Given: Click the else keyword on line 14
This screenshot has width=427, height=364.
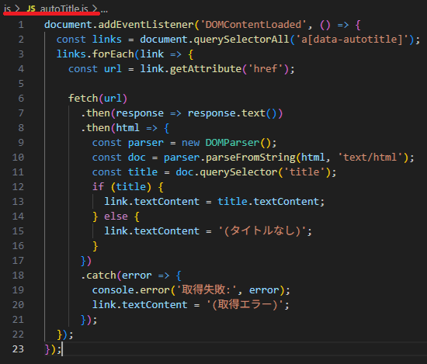Looking at the screenshot, I should (x=116, y=217).
